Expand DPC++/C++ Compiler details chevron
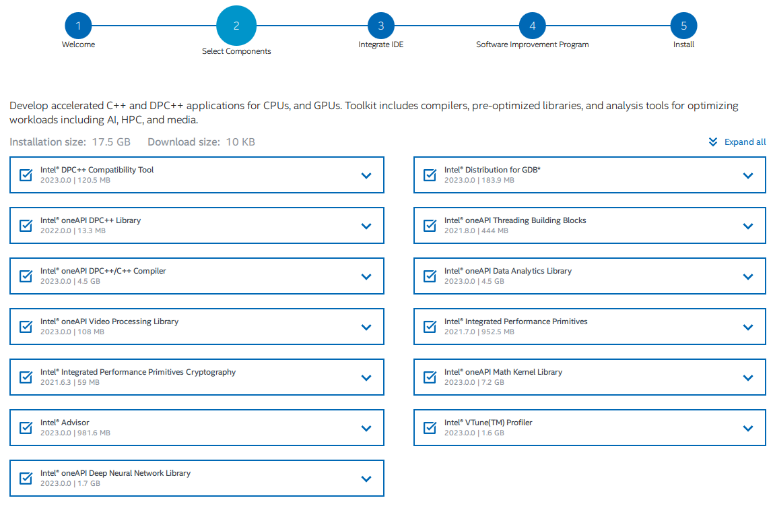The height and width of the screenshot is (525, 773). (x=366, y=277)
